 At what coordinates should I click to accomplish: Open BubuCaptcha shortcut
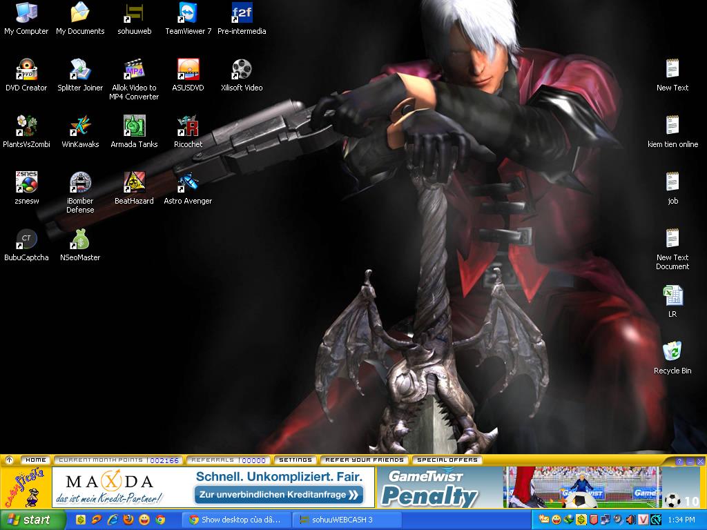tap(26, 245)
